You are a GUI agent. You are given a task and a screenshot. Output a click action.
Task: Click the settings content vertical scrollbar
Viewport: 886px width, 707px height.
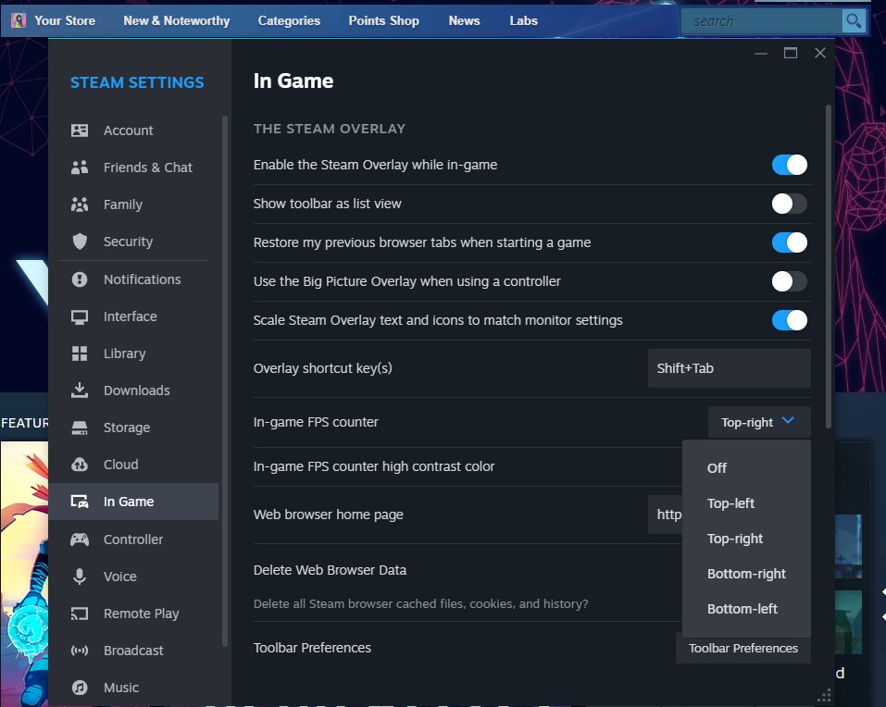829,267
